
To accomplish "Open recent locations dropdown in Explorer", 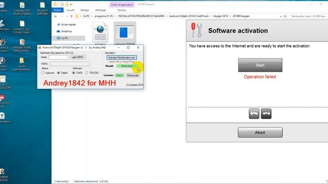I will [x=67, y=16].
